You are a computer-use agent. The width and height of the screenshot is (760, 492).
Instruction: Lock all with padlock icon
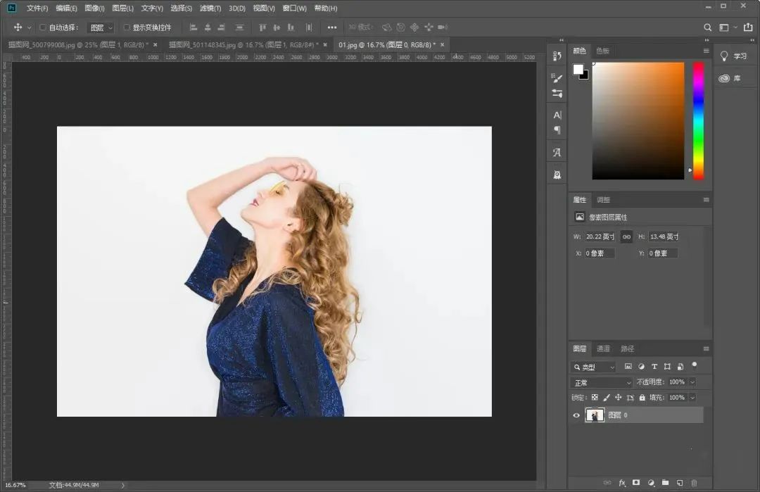click(x=642, y=398)
